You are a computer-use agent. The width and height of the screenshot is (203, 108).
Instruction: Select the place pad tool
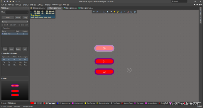pos(114,12)
